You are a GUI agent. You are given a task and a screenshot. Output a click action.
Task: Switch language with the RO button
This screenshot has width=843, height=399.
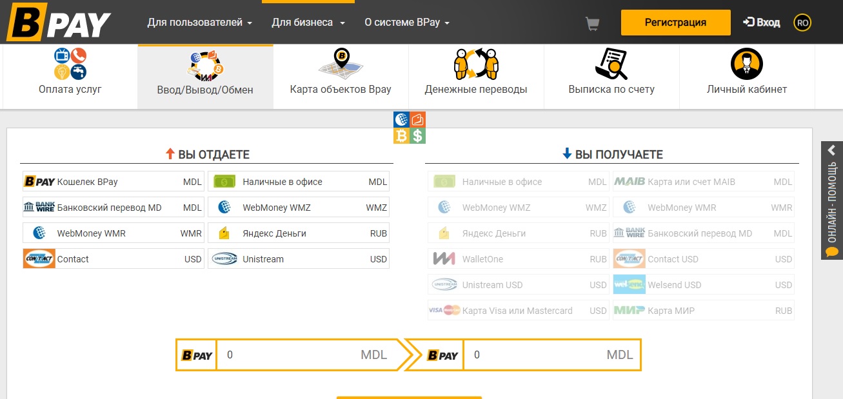click(802, 23)
